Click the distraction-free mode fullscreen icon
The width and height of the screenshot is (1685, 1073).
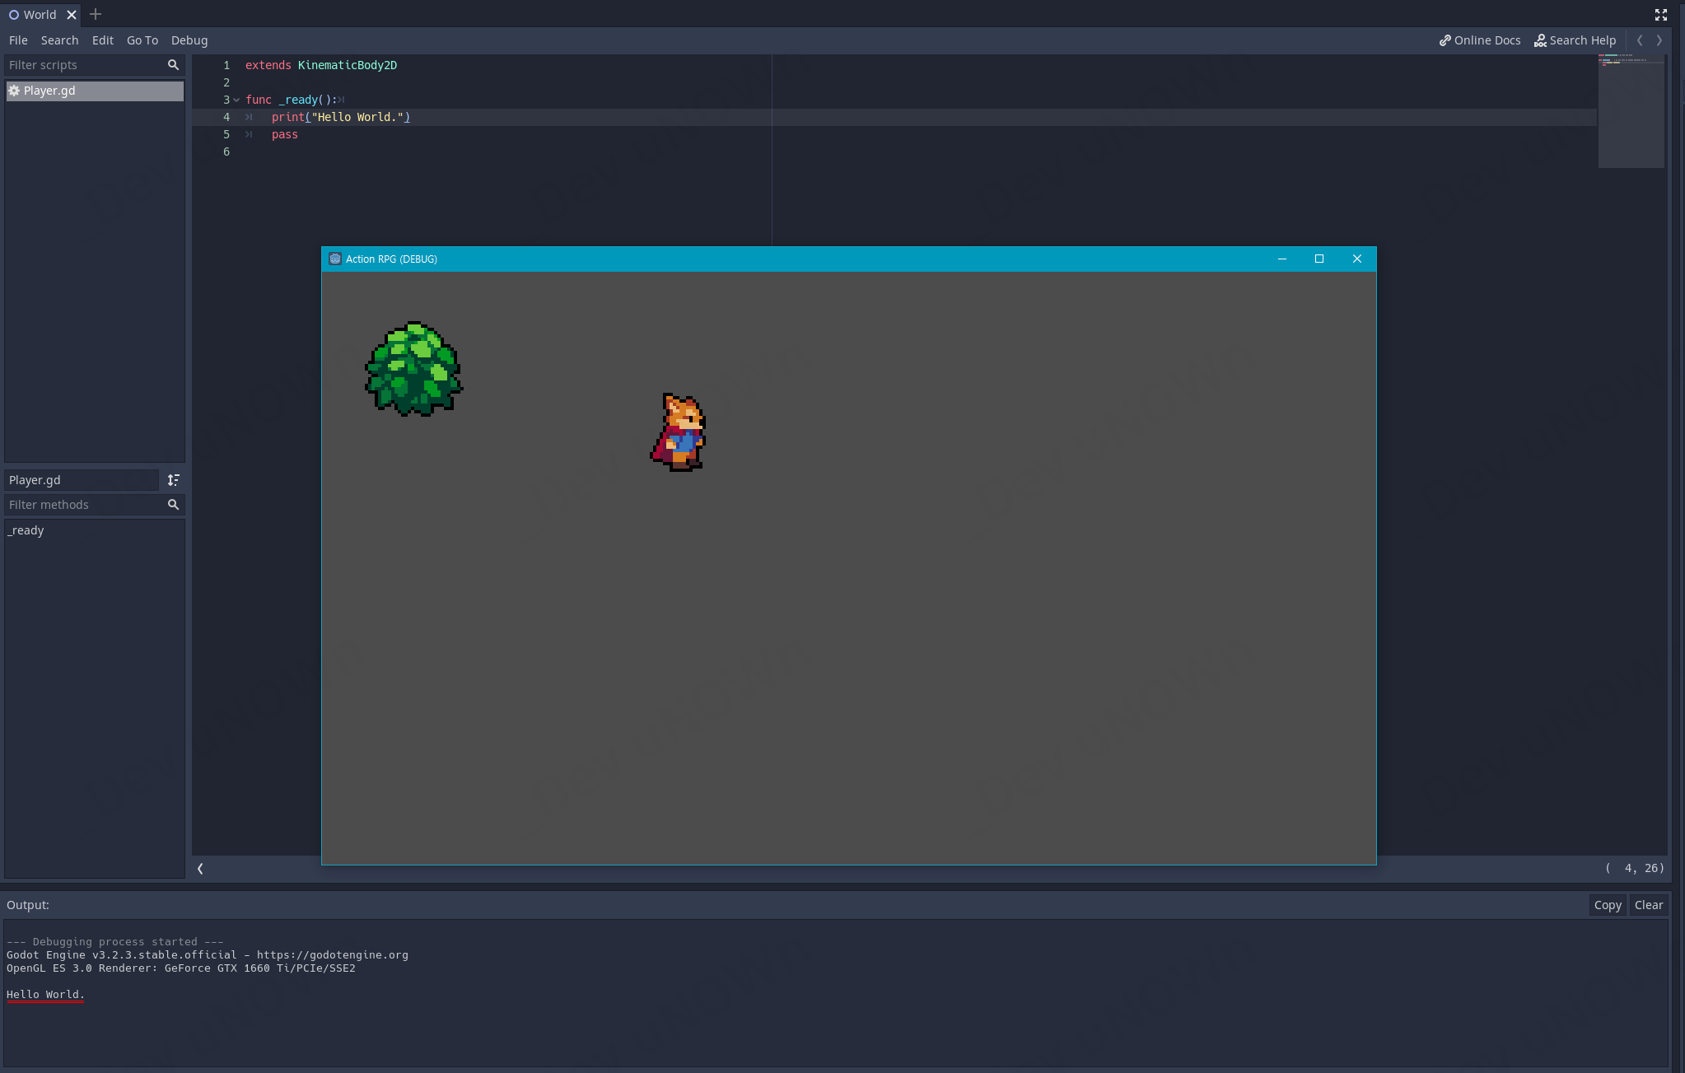(x=1660, y=15)
